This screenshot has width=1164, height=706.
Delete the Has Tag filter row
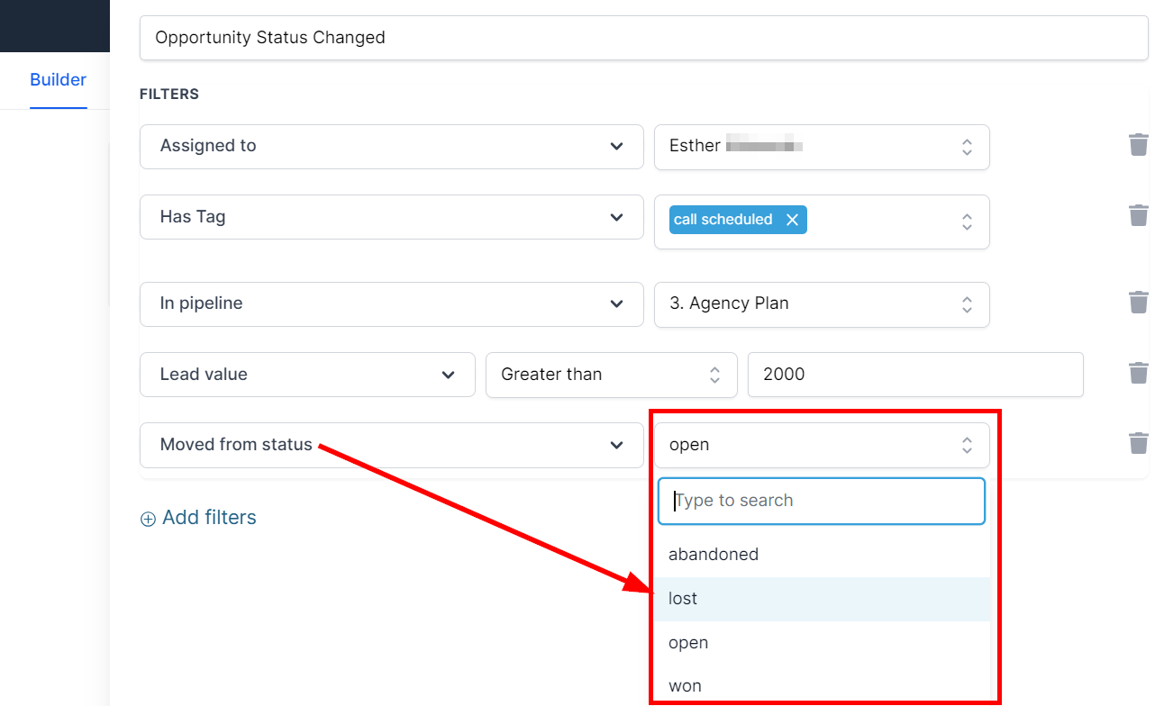[1139, 215]
